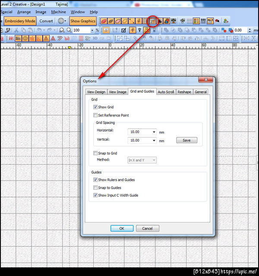This screenshot has width=259, height=276.
Task: Click the Convert button
Action: pos(46,21)
